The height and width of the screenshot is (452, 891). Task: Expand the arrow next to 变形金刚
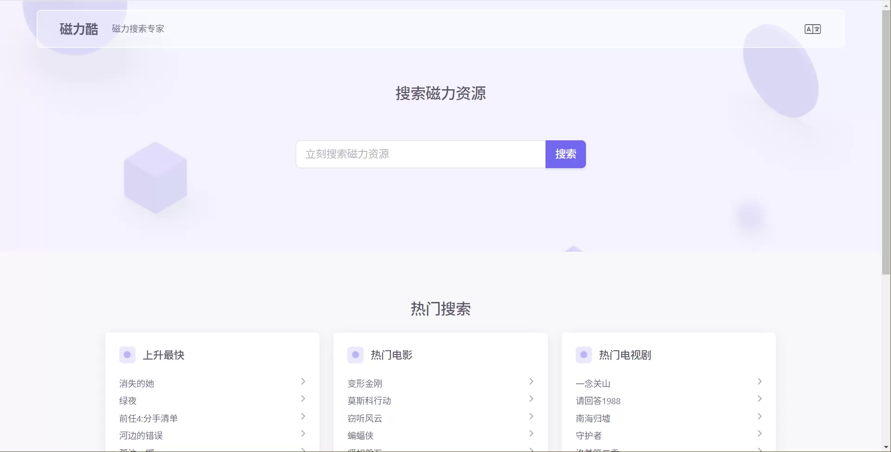531,381
